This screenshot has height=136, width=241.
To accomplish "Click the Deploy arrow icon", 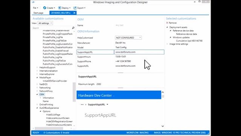I will click(59, 8).
